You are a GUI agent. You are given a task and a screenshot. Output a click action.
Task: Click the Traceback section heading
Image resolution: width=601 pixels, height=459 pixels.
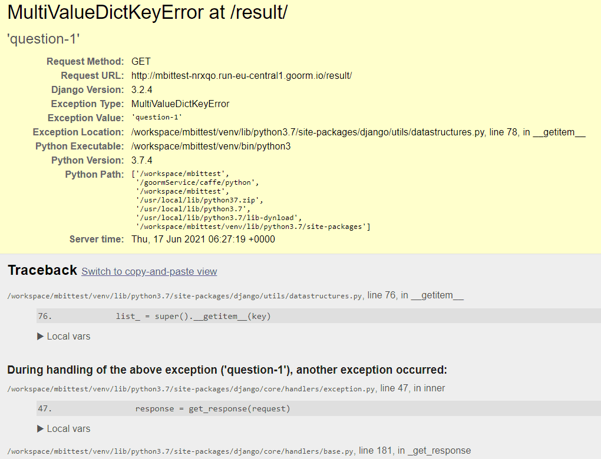(42, 270)
